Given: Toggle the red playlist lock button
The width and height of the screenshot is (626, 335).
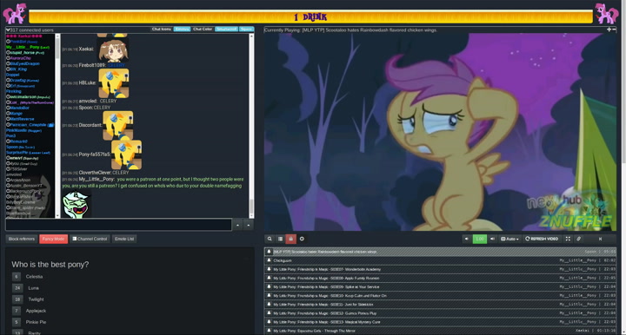Looking at the screenshot, I should pos(290,239).
